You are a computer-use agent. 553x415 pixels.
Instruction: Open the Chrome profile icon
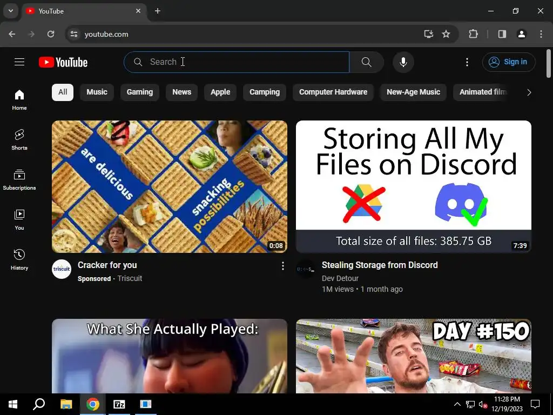(522, 34)
